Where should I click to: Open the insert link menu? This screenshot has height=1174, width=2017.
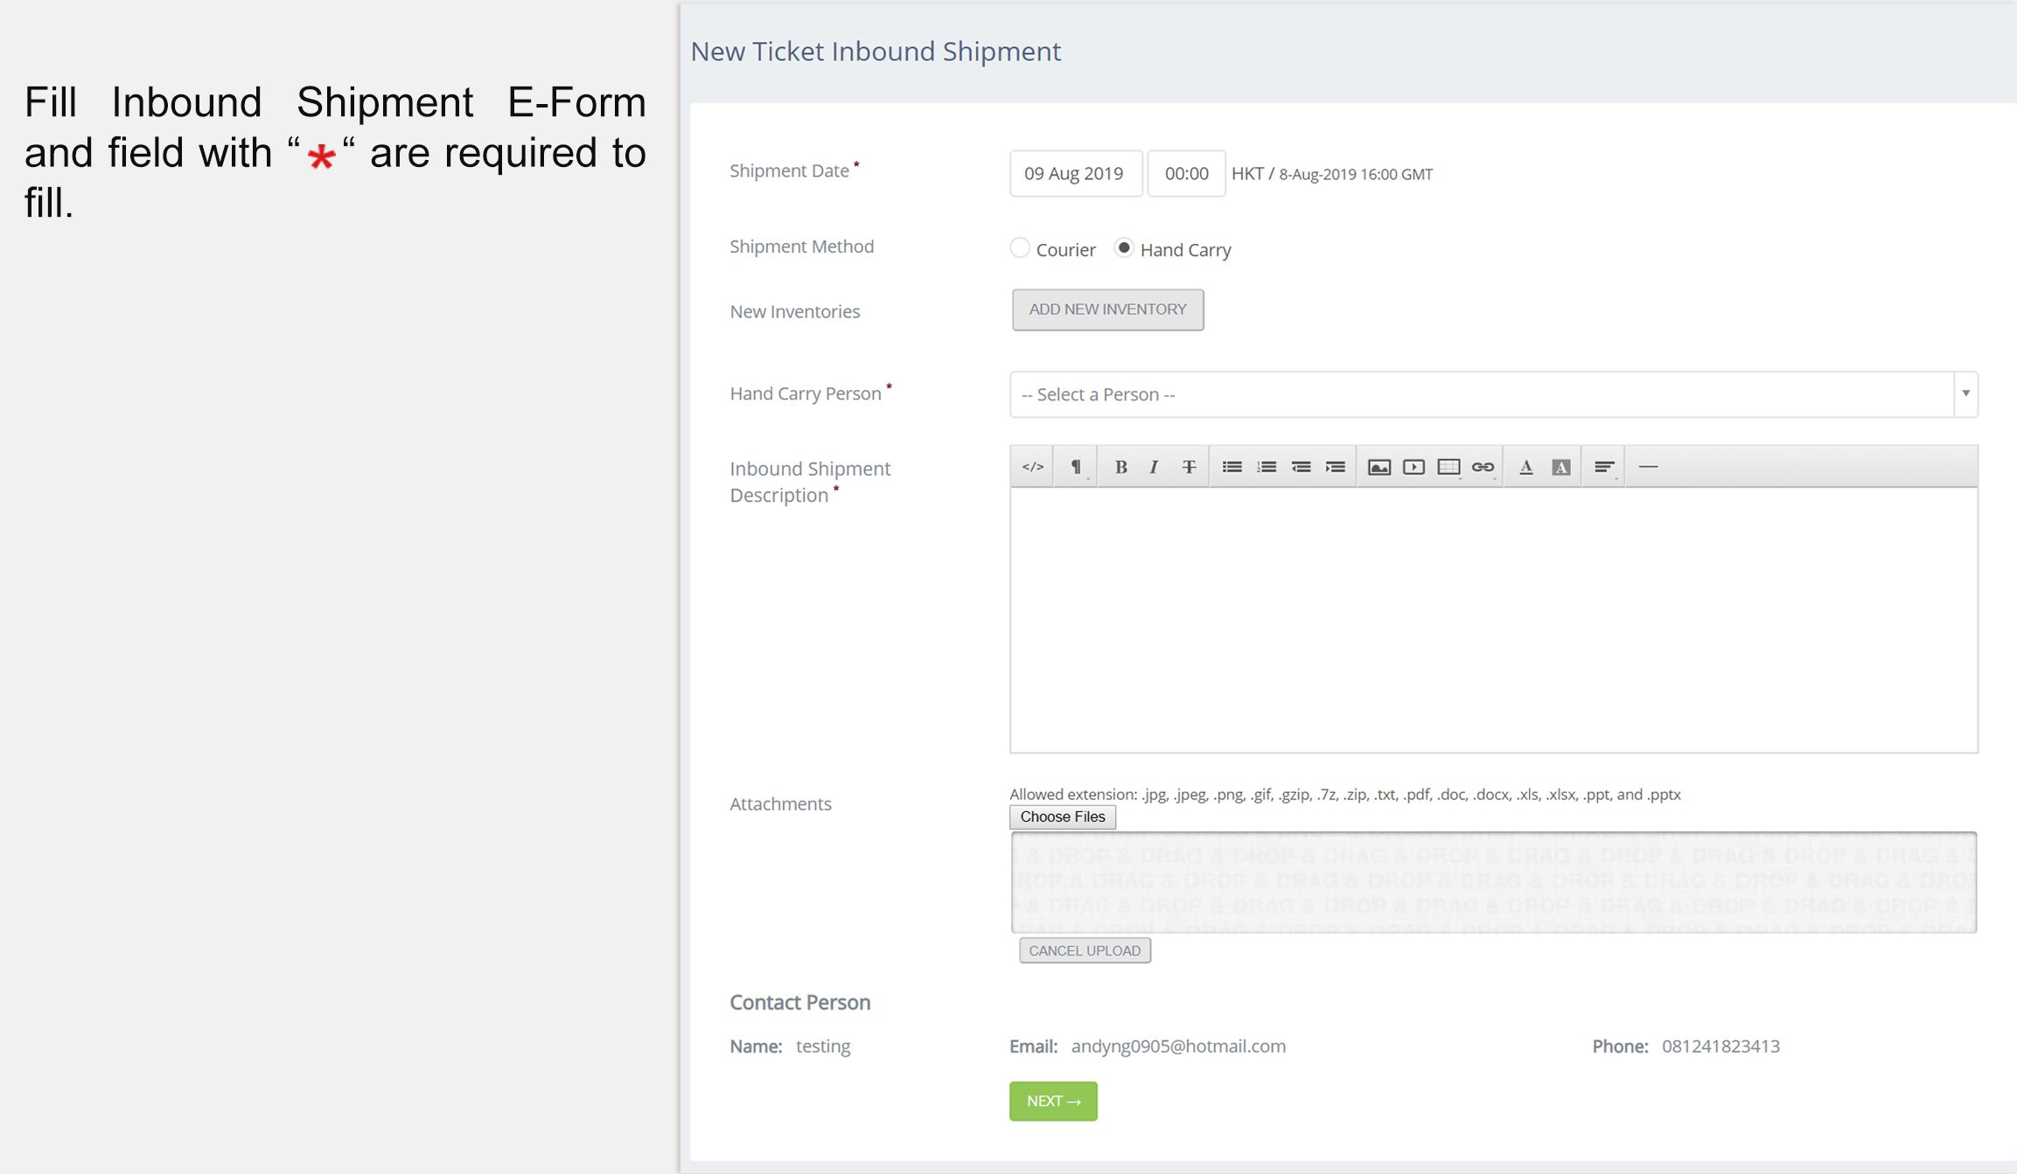click(1483, 467)
